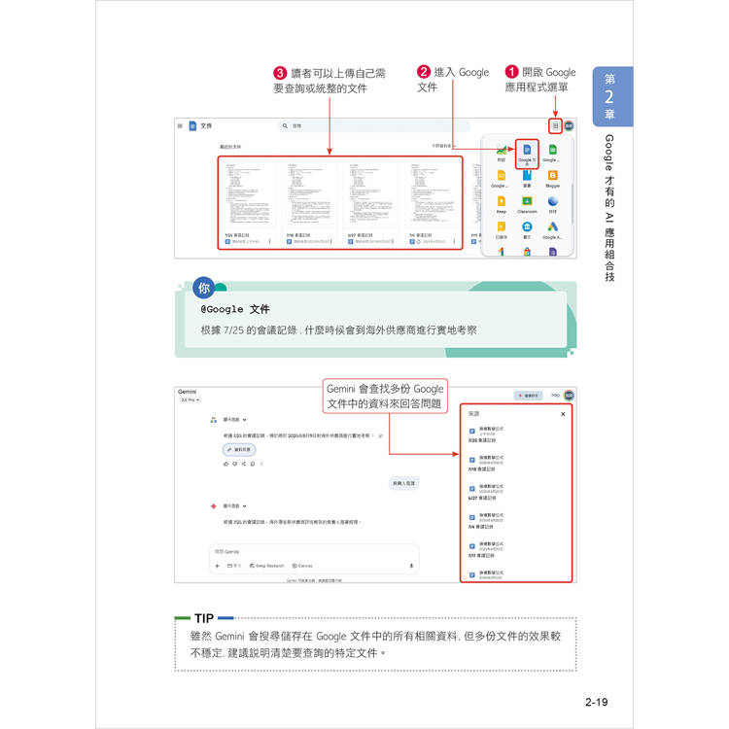Viewport: 729px width, 729px height.
Task: Open the Google Shopping bag icon at panel bottom
Action: click(527, 252)
